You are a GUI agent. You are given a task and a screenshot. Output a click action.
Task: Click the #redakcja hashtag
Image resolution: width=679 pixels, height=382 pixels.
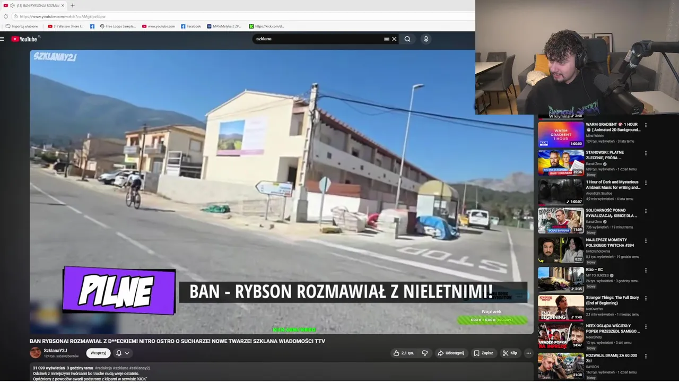pyautogui.click(x=103, y=368)
